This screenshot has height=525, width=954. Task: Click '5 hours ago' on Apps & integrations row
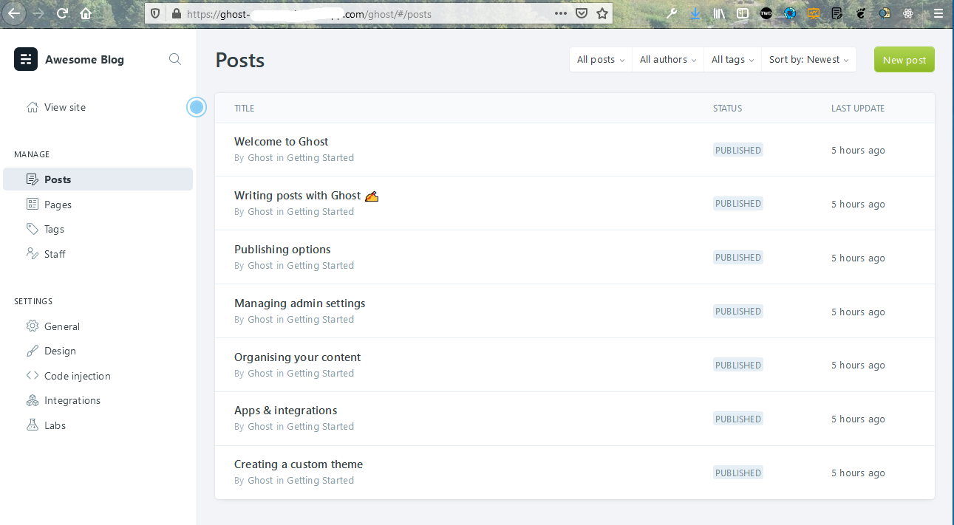[x=858, y=419]
